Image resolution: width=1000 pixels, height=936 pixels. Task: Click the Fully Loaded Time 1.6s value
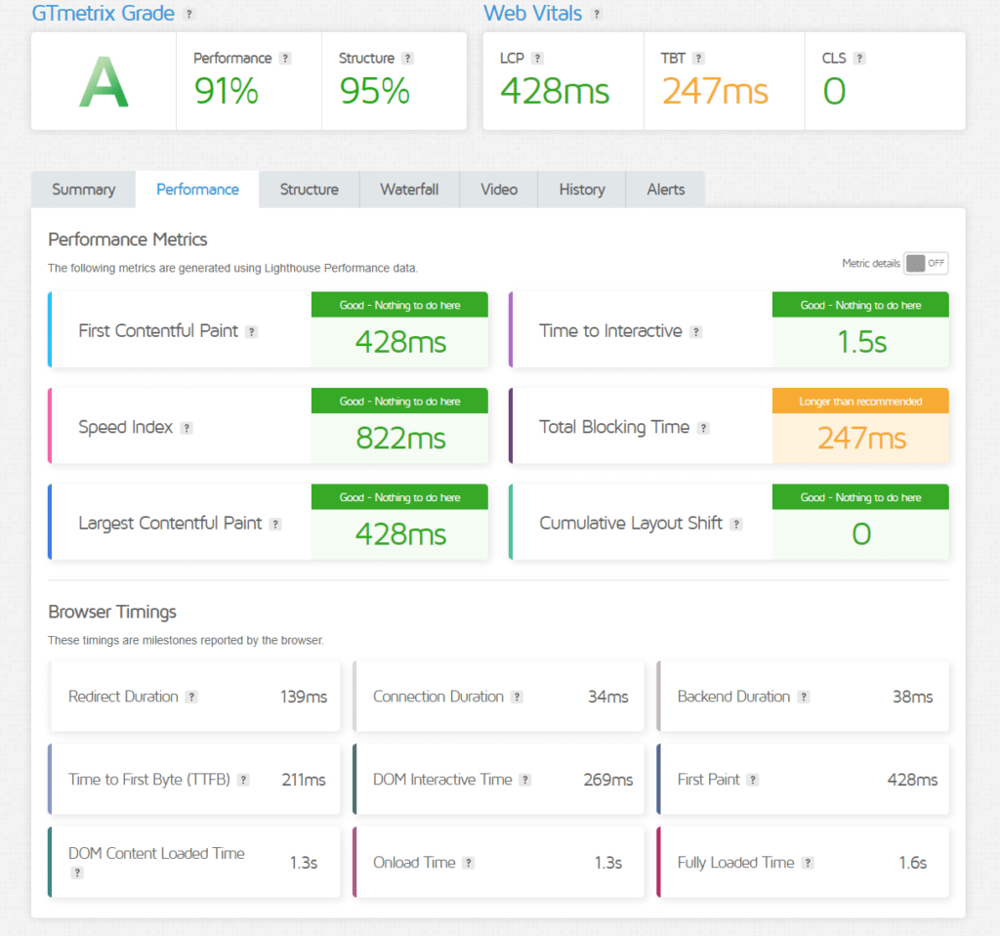(913, 863)
